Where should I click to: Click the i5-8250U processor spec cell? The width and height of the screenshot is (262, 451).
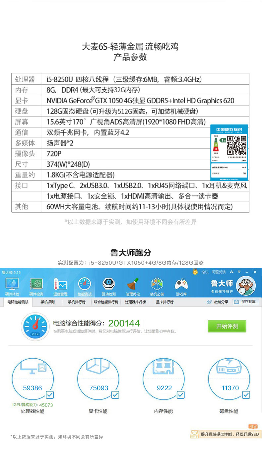tap(146, 79)
